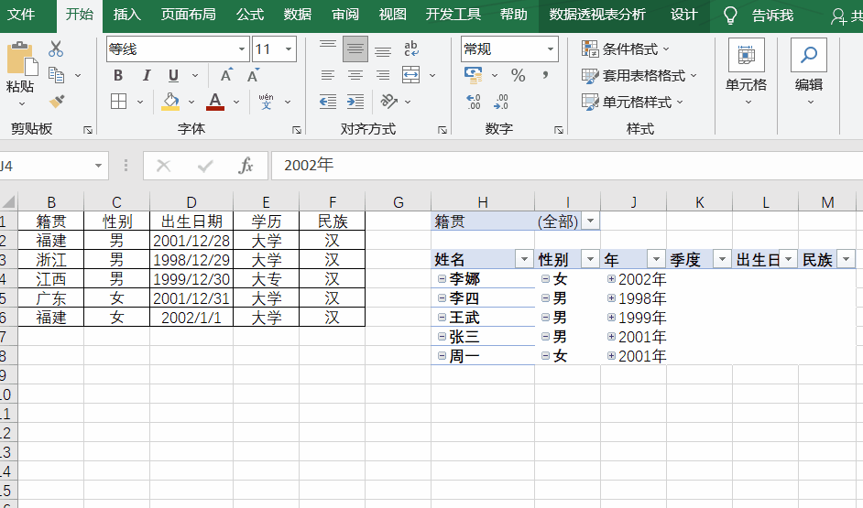Expand the 1998年 year group

click(611, 298)
